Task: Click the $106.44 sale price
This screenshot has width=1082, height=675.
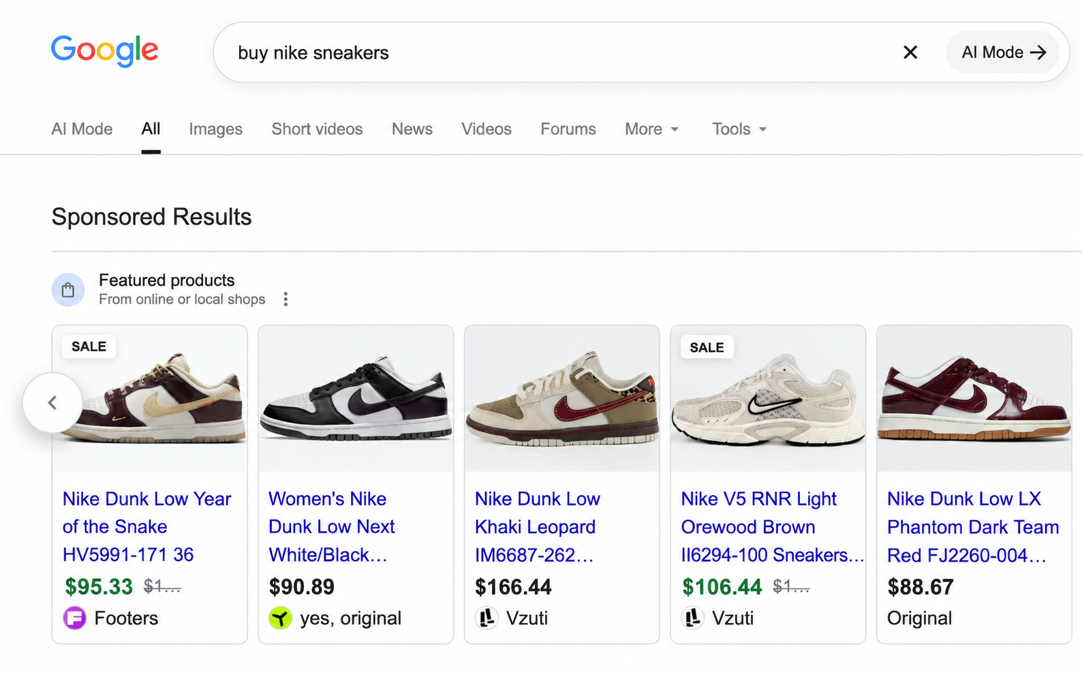Action: click(x=722, y=586)
